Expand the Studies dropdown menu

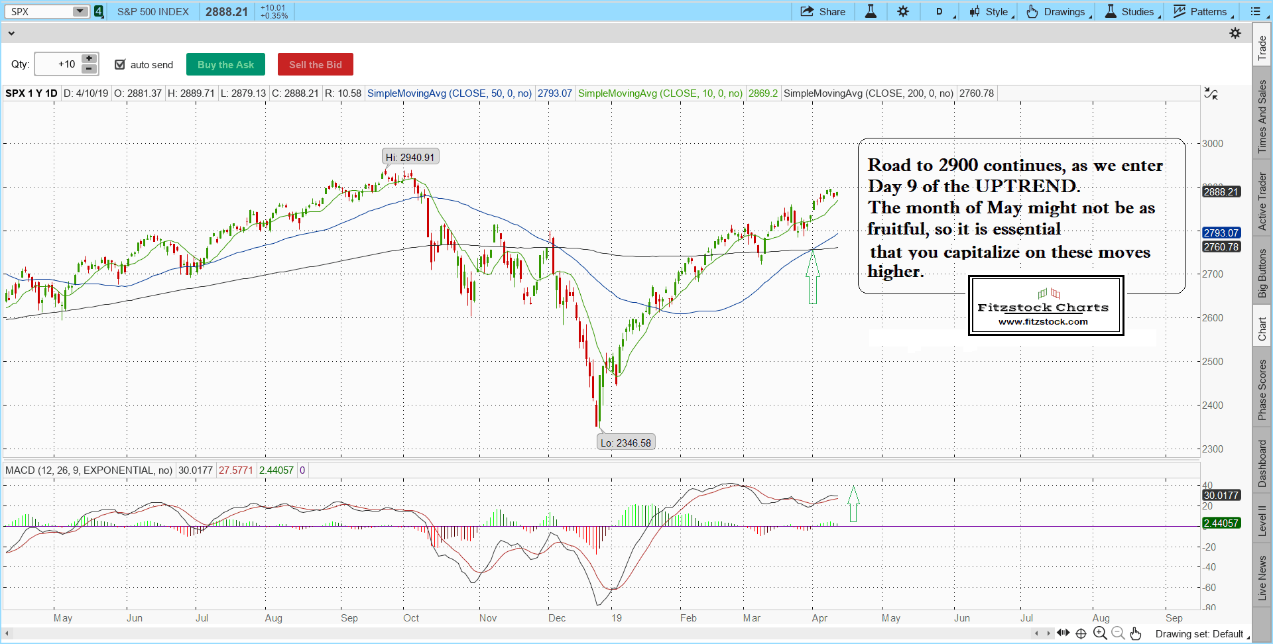(x=1132, y=11)
